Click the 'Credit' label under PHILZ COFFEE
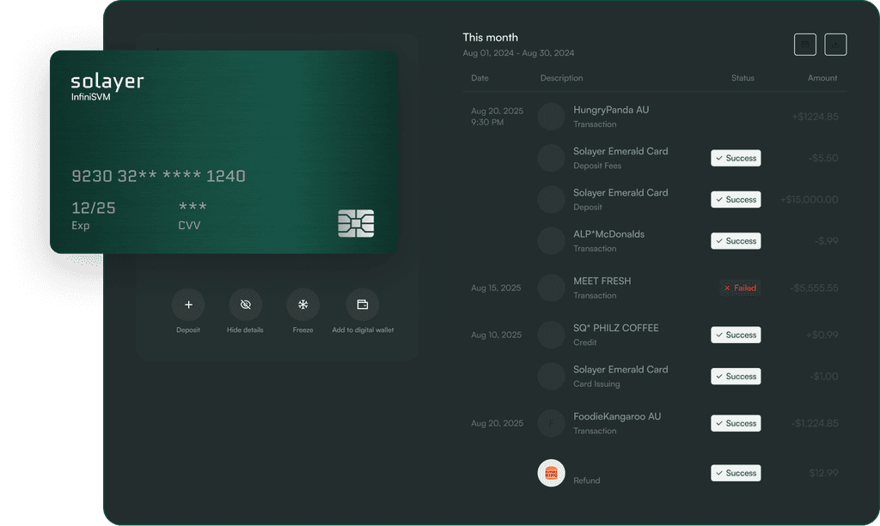Viewport: 880px width, 526px height. [584, 343]
